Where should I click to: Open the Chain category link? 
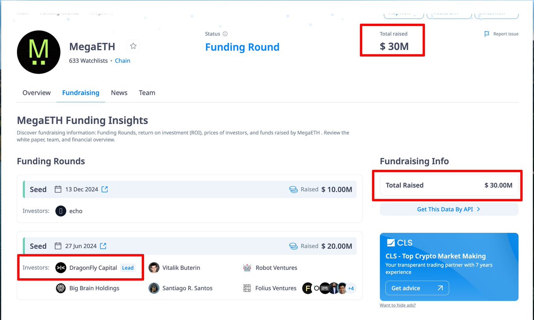[123, 61]
